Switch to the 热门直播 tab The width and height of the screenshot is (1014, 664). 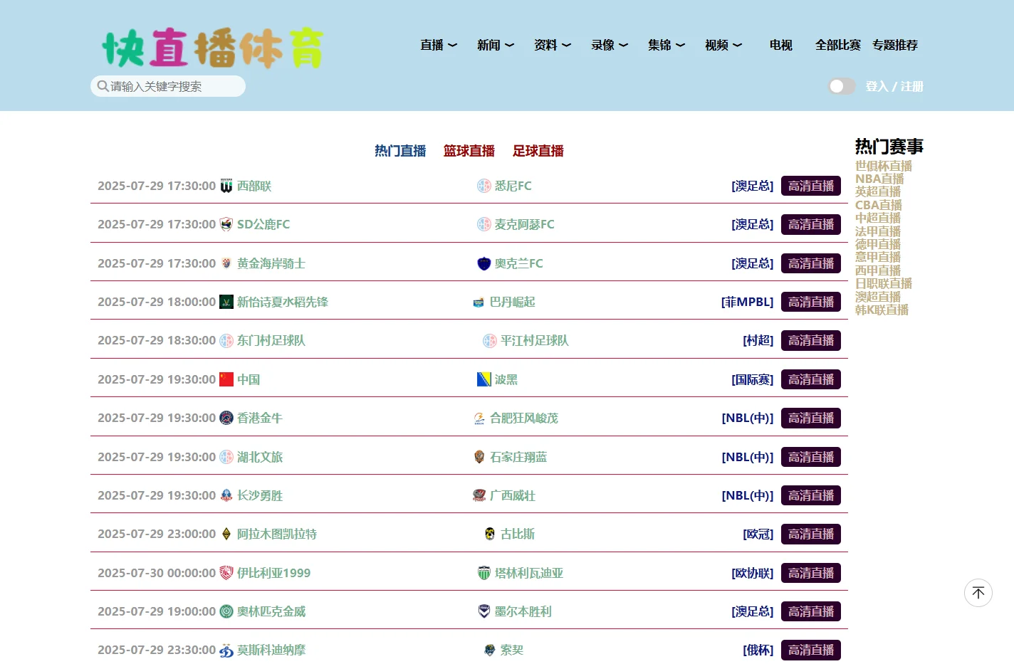[x=400, y=151]
